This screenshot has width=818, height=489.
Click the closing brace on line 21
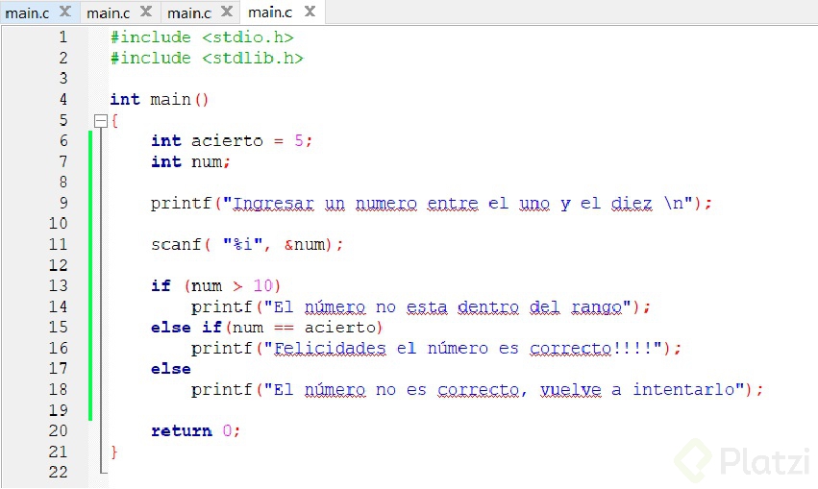click(x=114, y=452)
